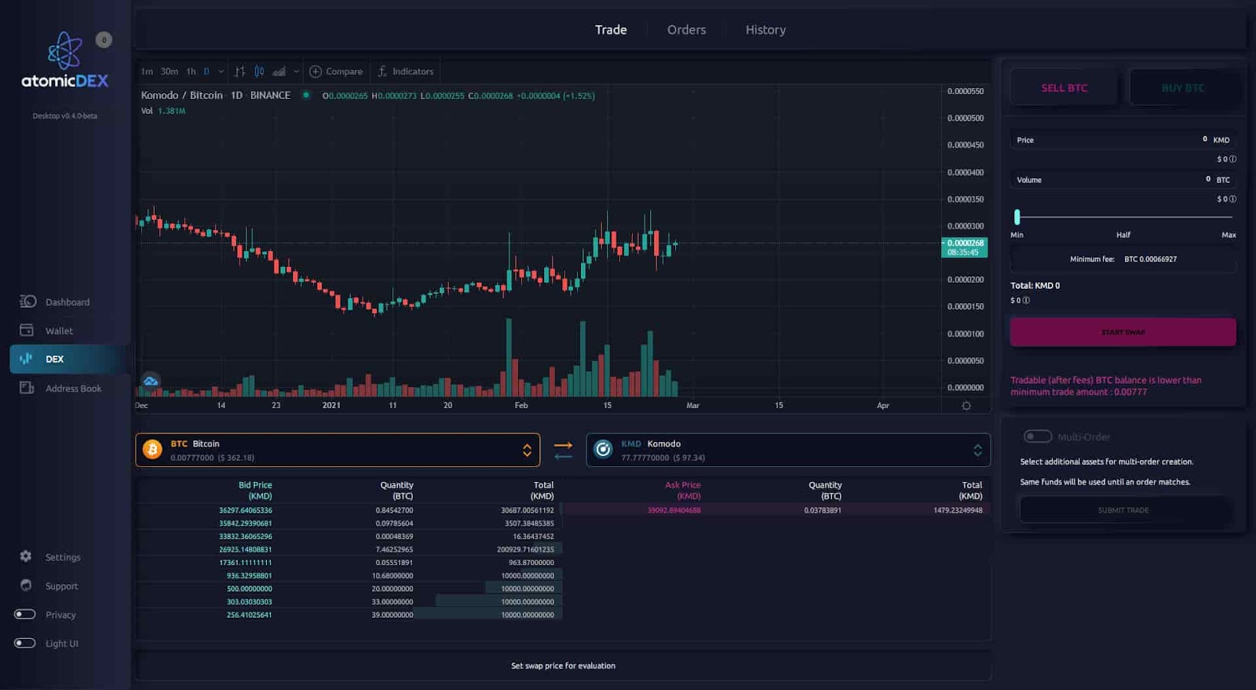Open the notifications counter badge

[x=104, y=40]
